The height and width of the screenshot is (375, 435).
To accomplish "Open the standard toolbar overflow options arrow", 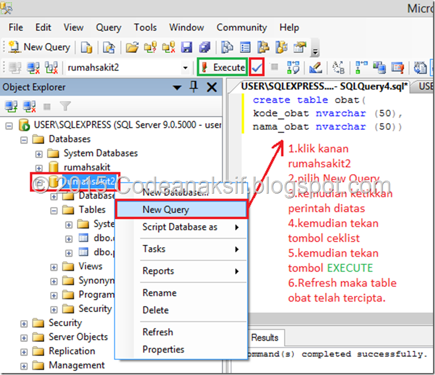I will pyautogui.click(x=315, y=52).
